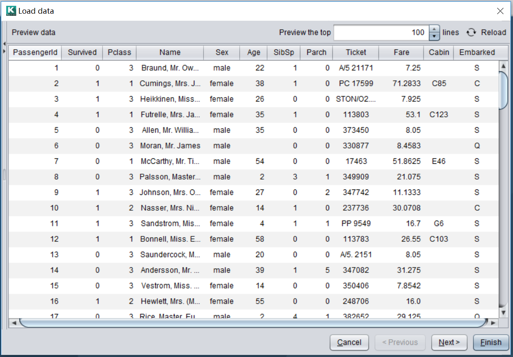Viewport: 513px width, 357px height.
Task: Select the PassengerId column header
Action: [35, 52]
